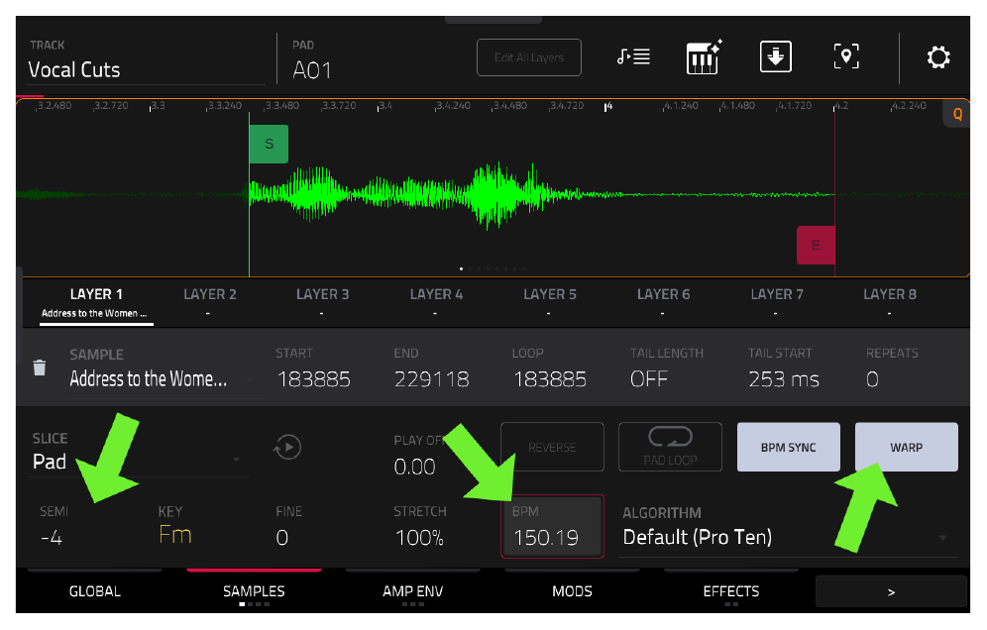987x630 pixels.
Task: Click the TAIL LENGTH OFF value
Action: pos(648,379)
